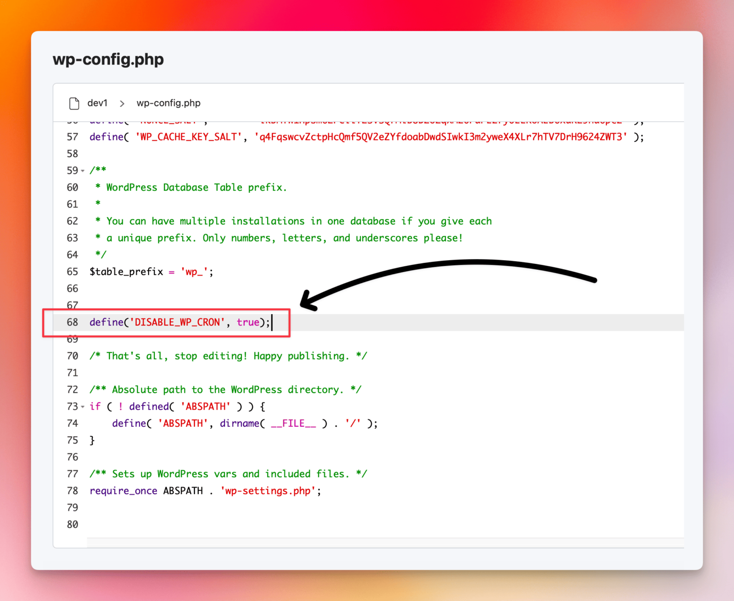Click line number 57
The image size is (734, 601).
[x=72, y=137]
